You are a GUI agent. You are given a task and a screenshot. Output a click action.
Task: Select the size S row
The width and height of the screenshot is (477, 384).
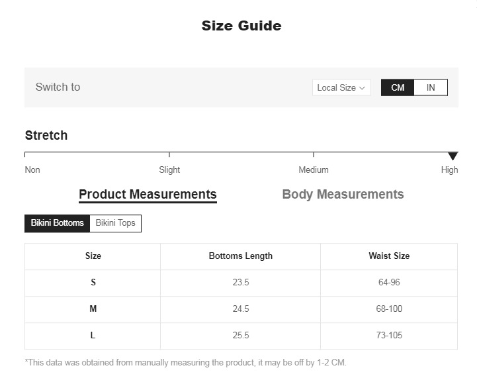tap(93, 283)
